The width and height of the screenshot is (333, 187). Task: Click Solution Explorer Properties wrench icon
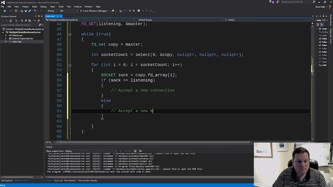pos(39,21)
